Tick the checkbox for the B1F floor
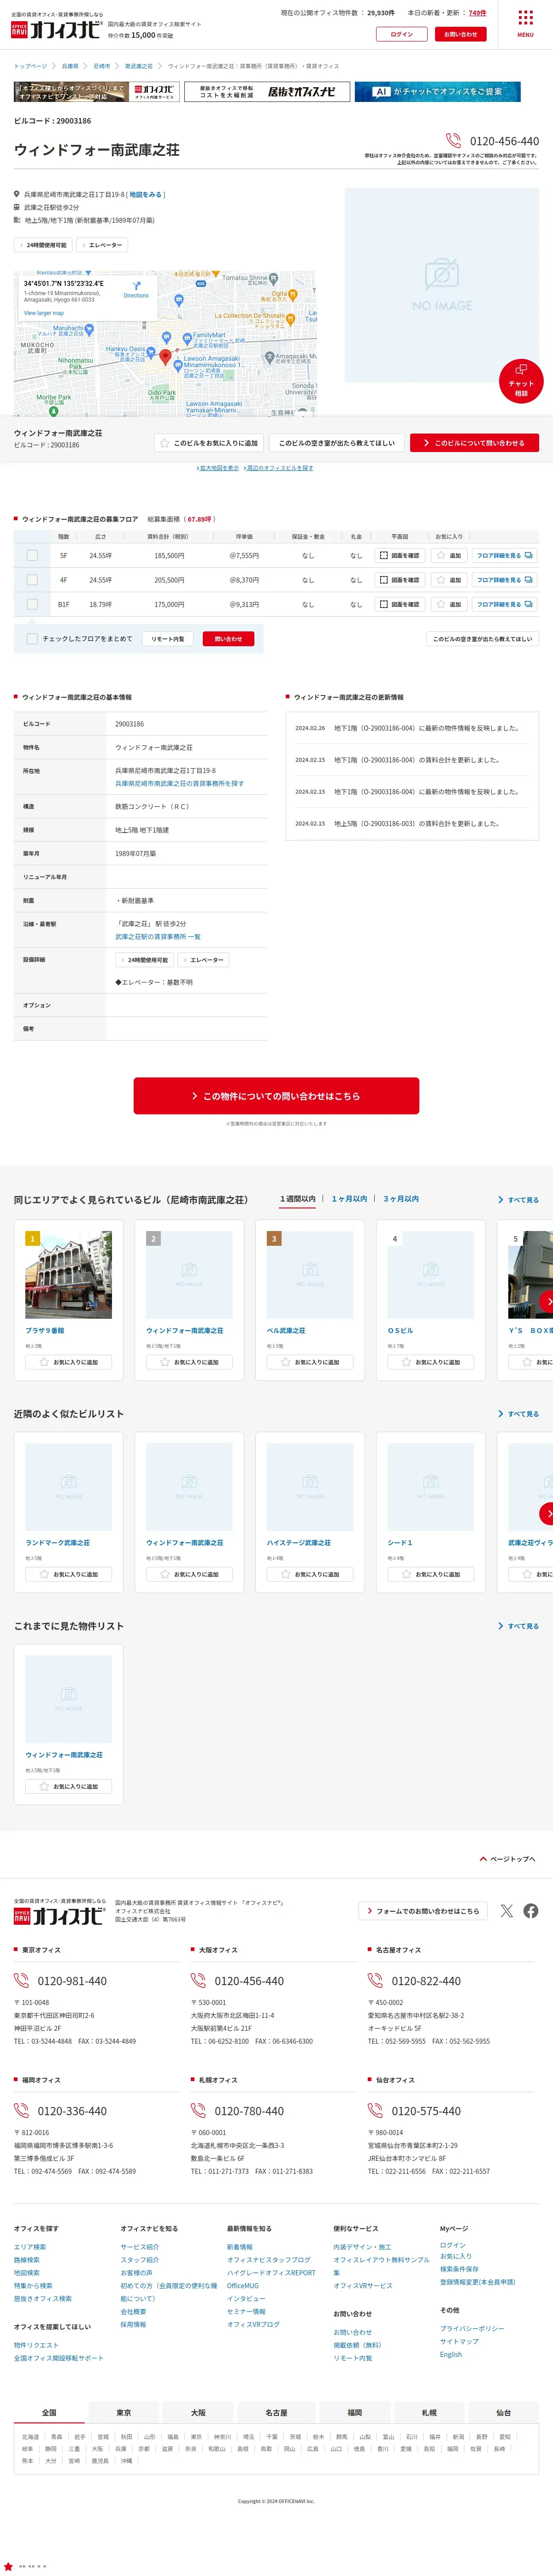 coord(32,604)
